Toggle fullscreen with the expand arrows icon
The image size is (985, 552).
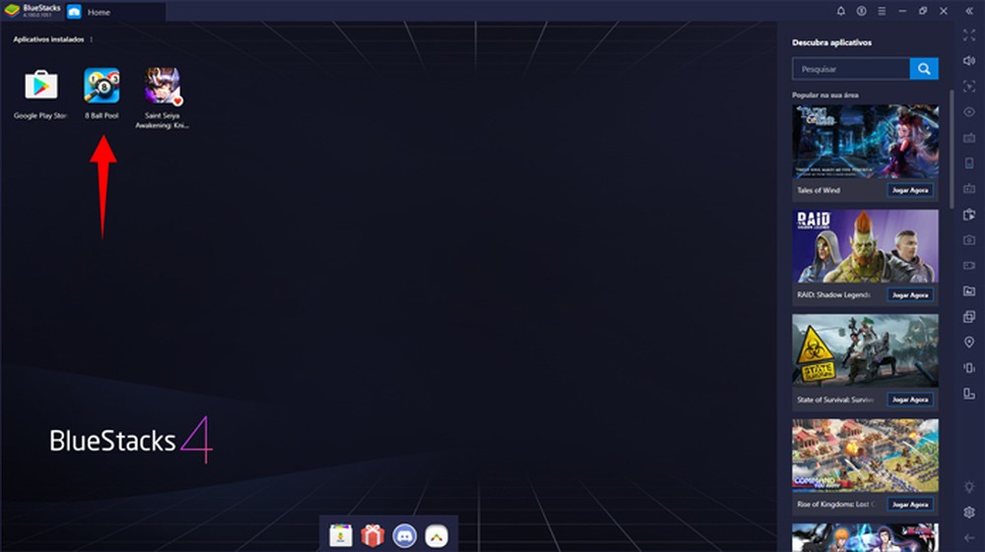969,35
